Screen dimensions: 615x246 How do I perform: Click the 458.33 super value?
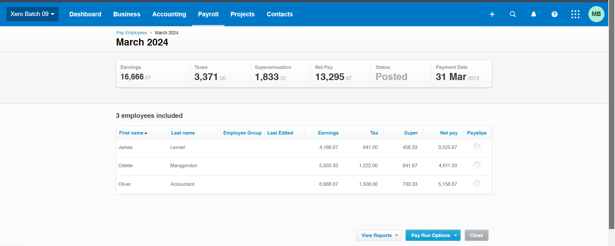[x=410, y=147]
